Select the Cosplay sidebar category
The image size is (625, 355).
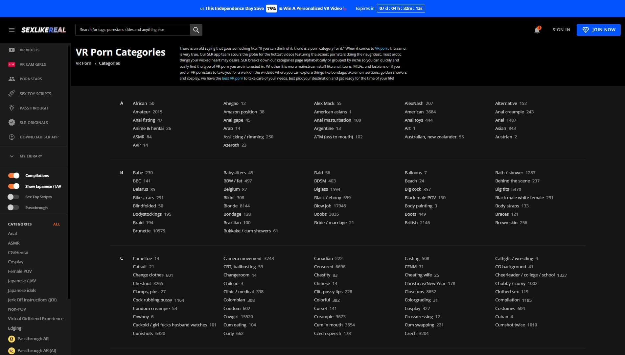click(x=16, y=262)
